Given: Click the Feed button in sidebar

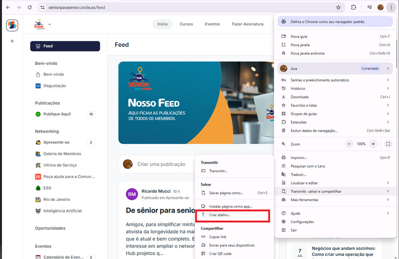Looking at the screenshot, I should (x=65, y=46).
